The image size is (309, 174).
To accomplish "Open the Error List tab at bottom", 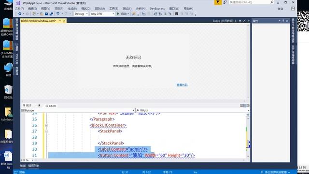I will (34, 166).
